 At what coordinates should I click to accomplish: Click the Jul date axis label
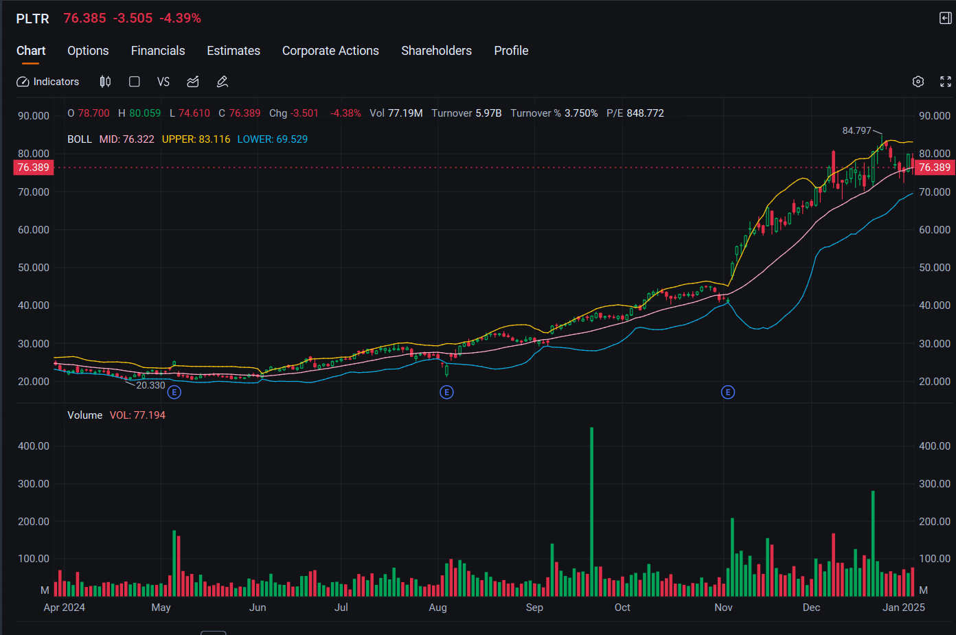tap(341, 608)
